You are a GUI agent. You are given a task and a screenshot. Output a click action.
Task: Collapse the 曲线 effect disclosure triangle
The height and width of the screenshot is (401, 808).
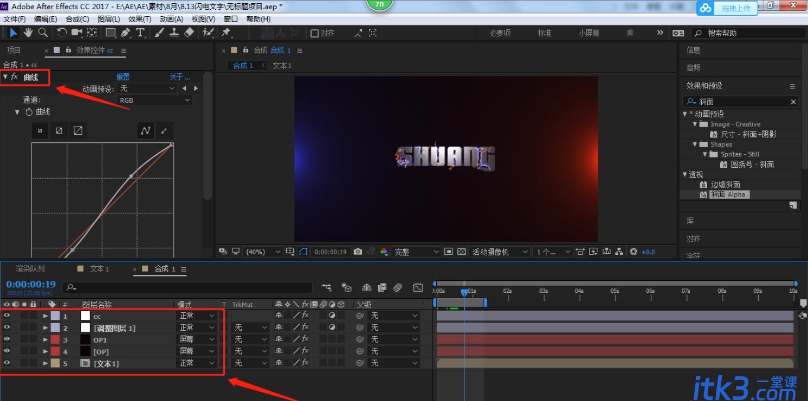(x=5, y=77)
